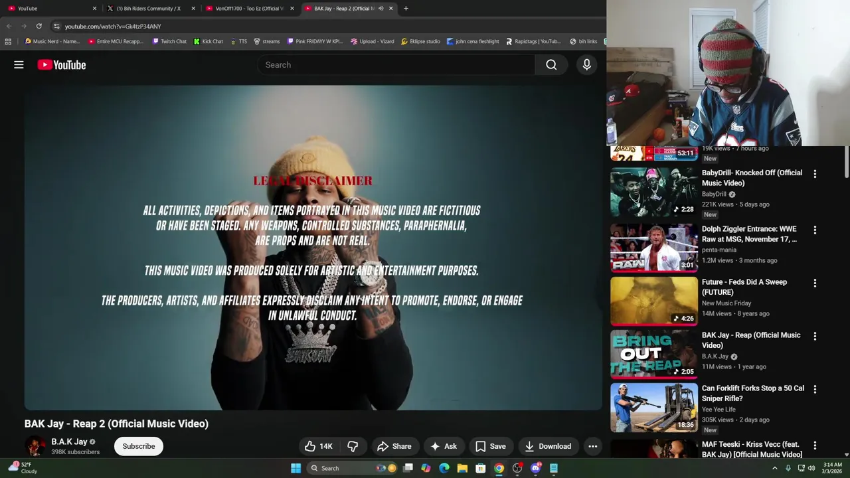Screen dimensions: 850x478
Task: Save the video to a playlist
Action: click(490, 446)
